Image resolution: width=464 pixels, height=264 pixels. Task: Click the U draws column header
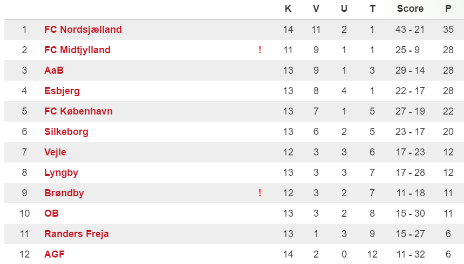[344, 9]
